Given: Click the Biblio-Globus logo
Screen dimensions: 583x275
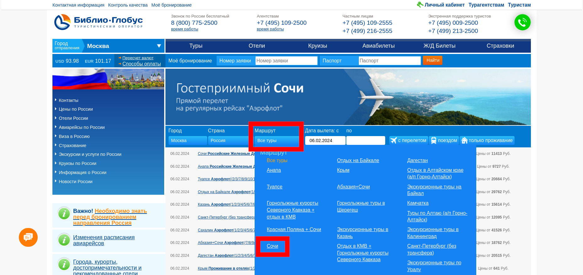Looking at the screenshot, I should [x=98, y=22].
